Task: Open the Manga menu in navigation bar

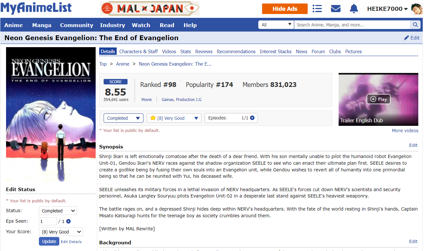Action: point(41,25)
